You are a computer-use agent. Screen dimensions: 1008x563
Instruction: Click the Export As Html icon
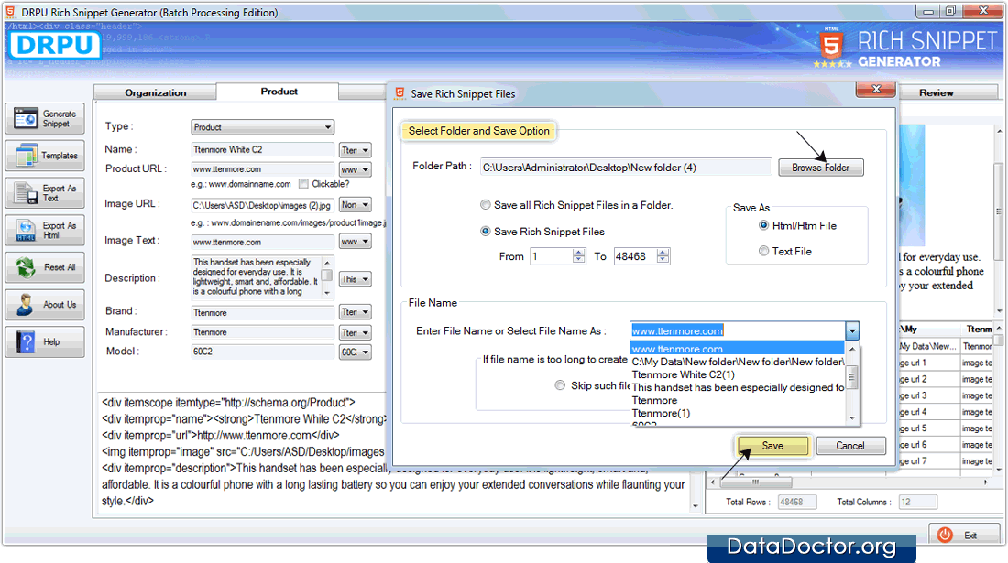(x=27, y=231)
